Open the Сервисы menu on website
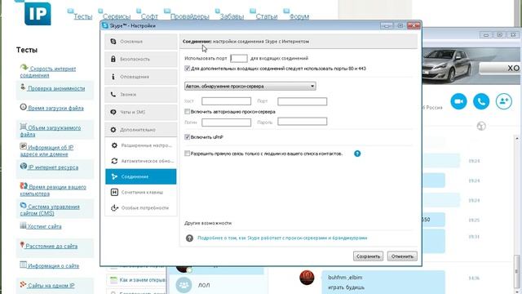 pos(117,16)
